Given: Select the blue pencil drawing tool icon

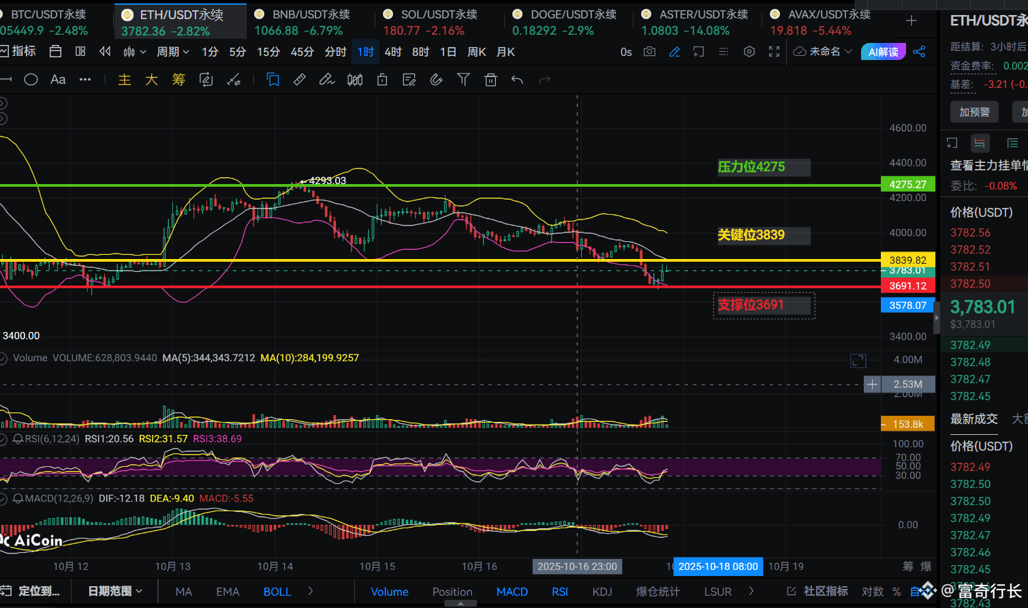Looking at the screenshot, I should click(674, 52).
